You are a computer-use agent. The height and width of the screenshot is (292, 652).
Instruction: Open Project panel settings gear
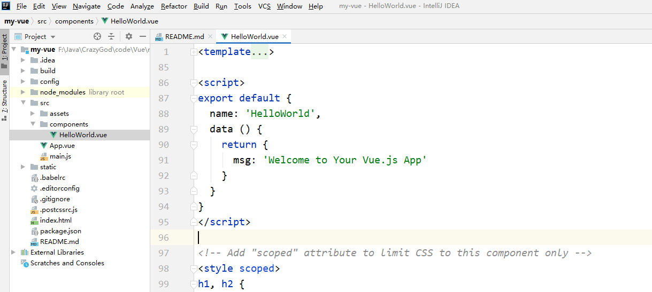click(x=129, y=36)
